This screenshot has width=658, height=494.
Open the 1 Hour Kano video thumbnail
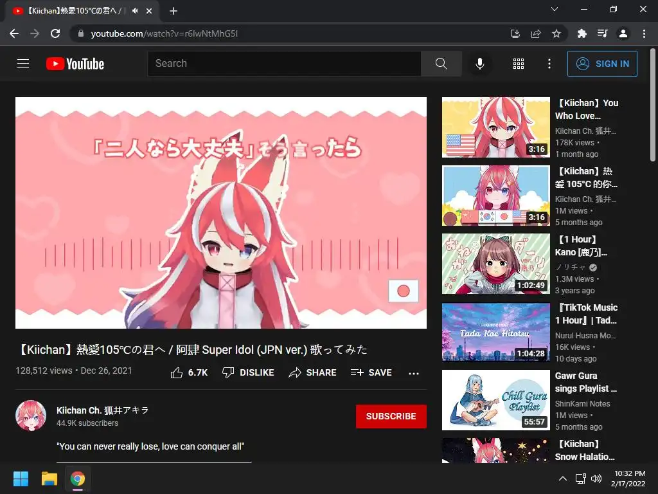click(x=496, y=264)
